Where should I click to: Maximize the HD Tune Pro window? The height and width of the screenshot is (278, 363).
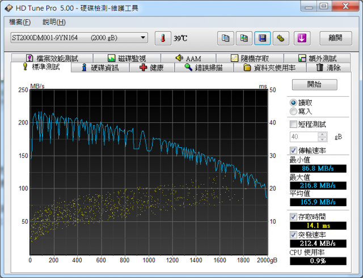[324, 6]
